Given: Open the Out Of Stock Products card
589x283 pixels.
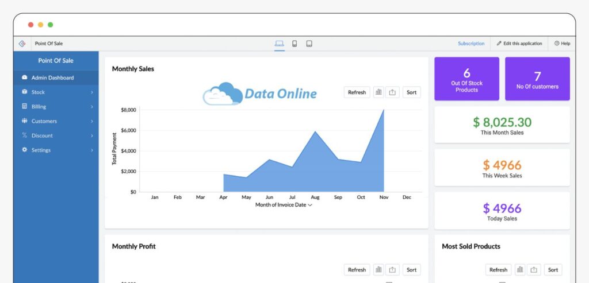Looking at the screenshot, I should (x=467, y=79).
